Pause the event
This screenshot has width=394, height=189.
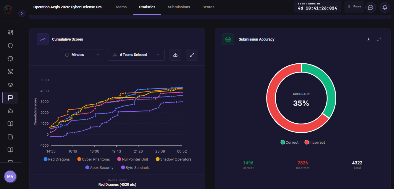click(354, 7)
